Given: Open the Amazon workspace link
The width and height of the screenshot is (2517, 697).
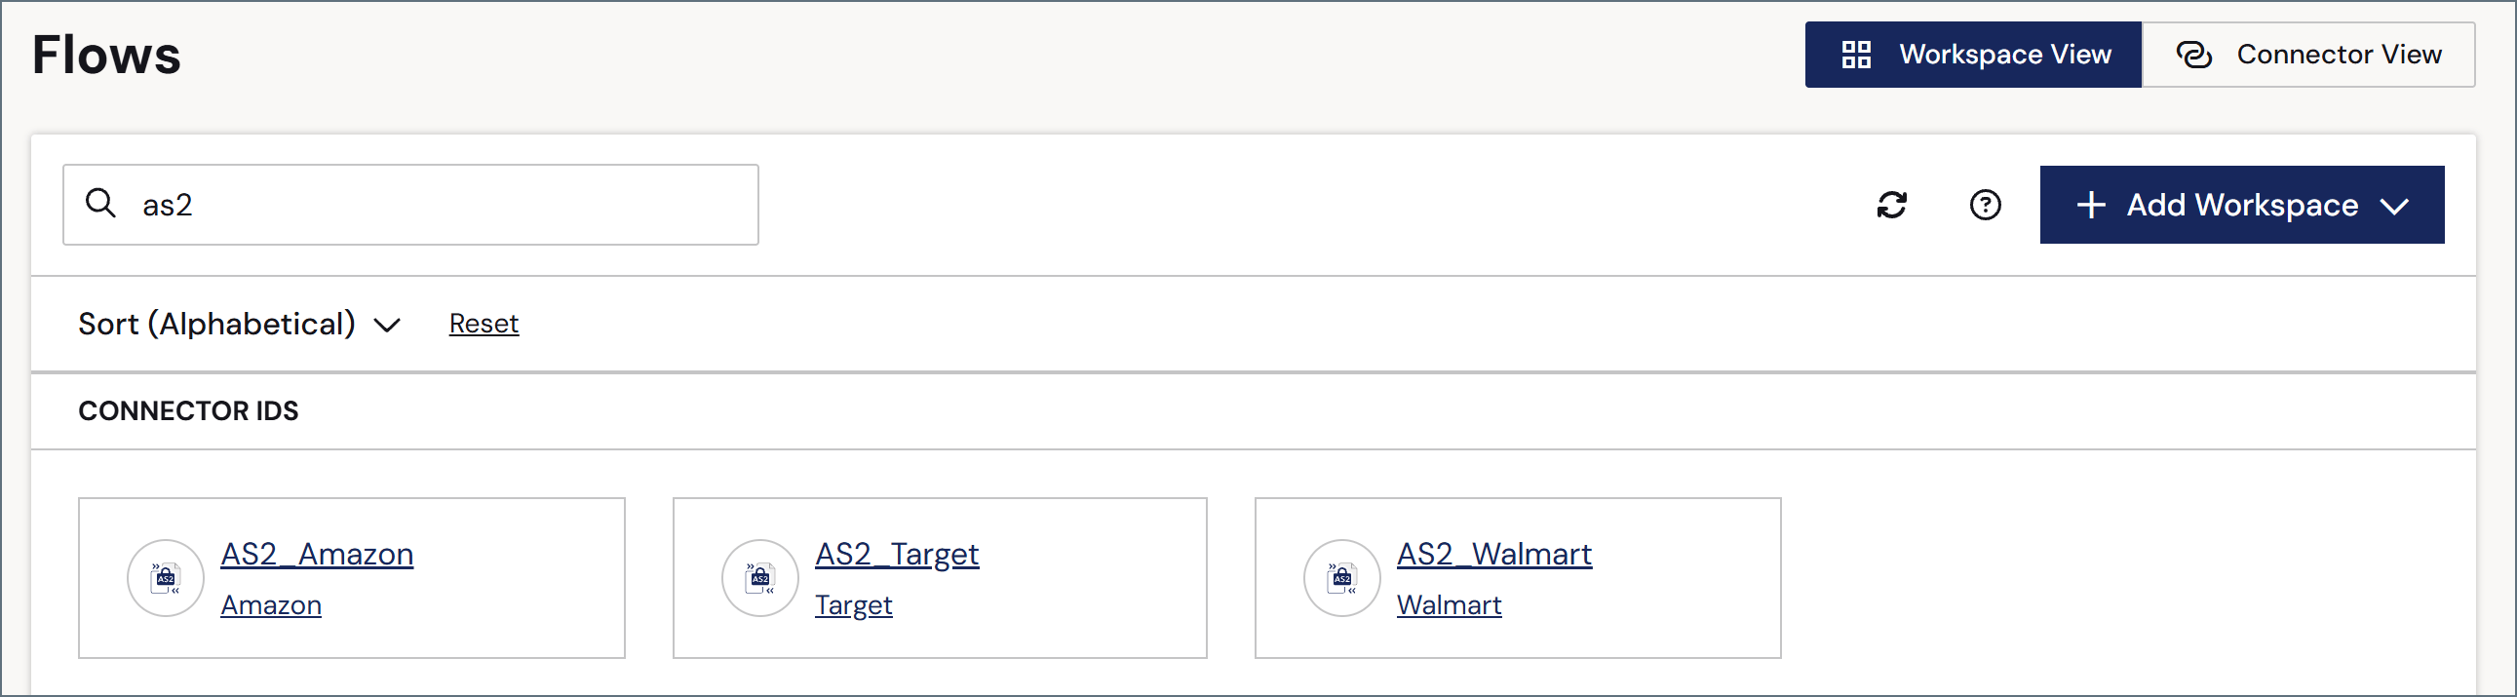Looking at the screenshot, I should click(x=271, y=605).
